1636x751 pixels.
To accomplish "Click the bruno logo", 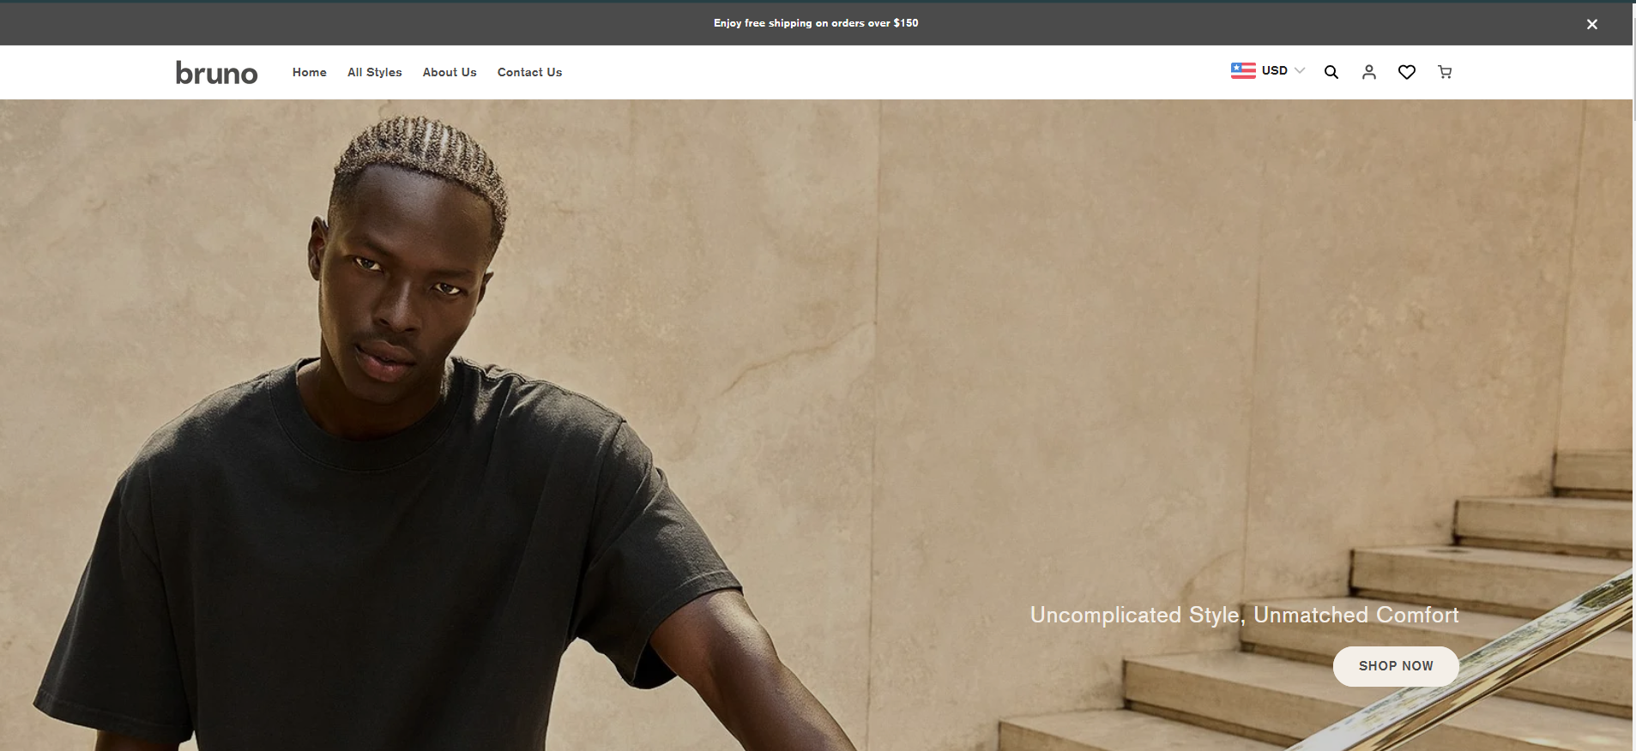I will (x=216, y=73).
